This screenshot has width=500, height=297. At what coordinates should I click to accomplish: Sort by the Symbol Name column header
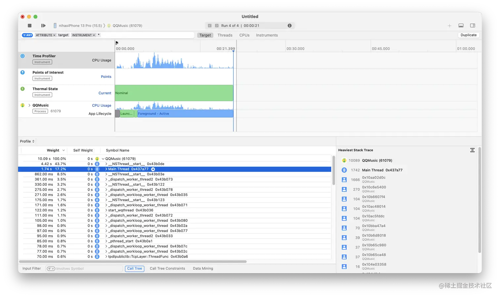118,150
